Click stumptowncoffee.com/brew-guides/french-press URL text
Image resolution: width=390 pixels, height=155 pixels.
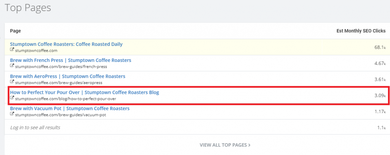[x=61, y=66]
